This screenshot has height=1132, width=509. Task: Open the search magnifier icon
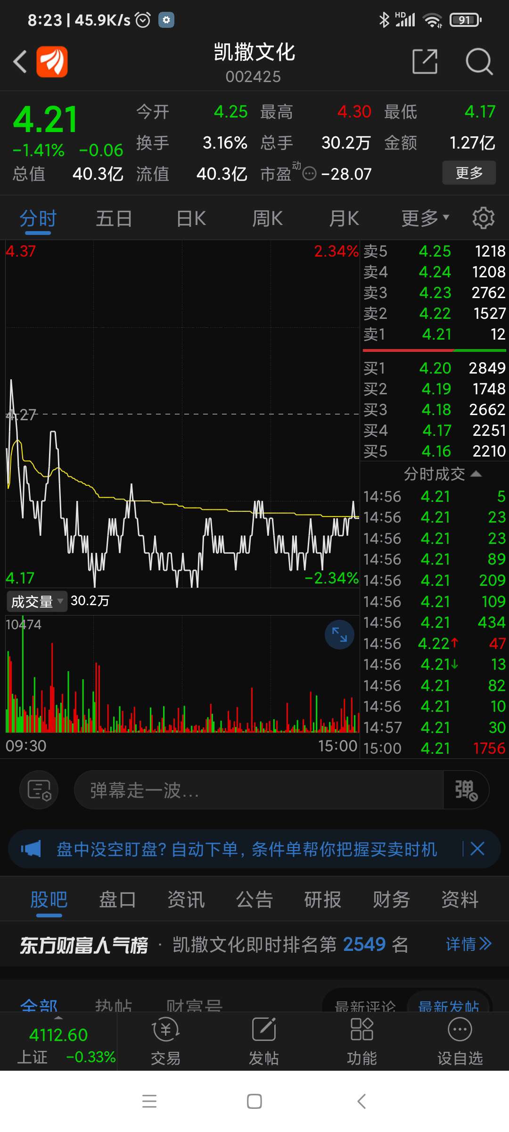click(479, 61)
